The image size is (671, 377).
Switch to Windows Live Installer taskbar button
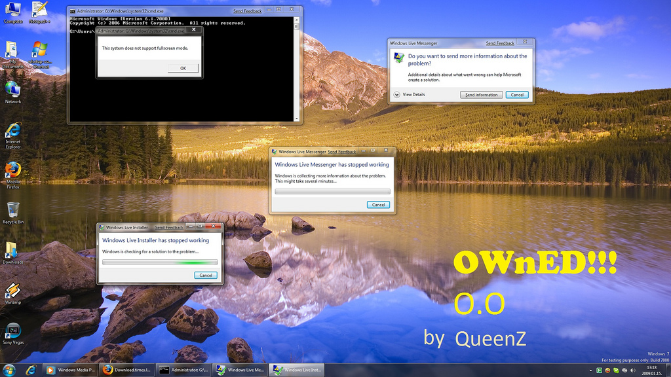[297, 370]
